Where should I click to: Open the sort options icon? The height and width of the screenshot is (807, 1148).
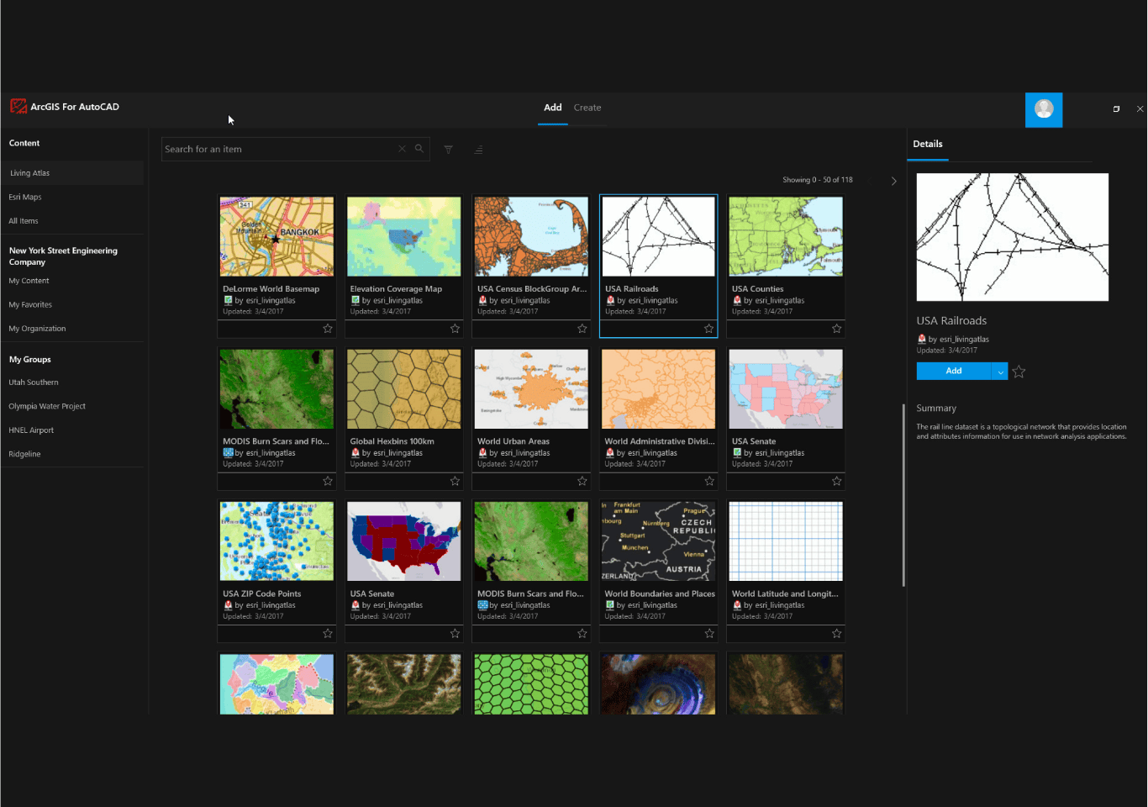(x=478, y=150)
